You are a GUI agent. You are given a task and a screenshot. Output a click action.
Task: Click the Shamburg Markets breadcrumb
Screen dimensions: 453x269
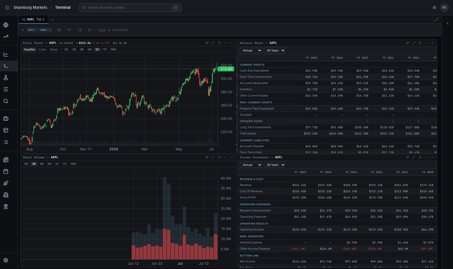point(30,8)
